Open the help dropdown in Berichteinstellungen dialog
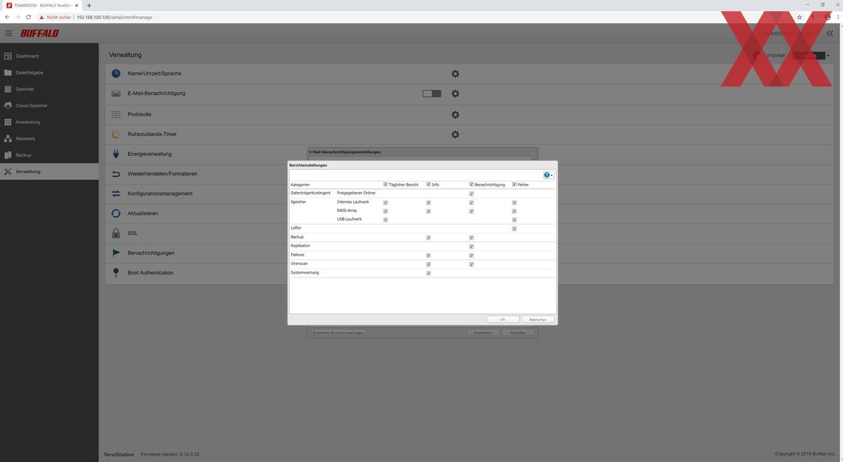843x462 pixels. [549, 175]
